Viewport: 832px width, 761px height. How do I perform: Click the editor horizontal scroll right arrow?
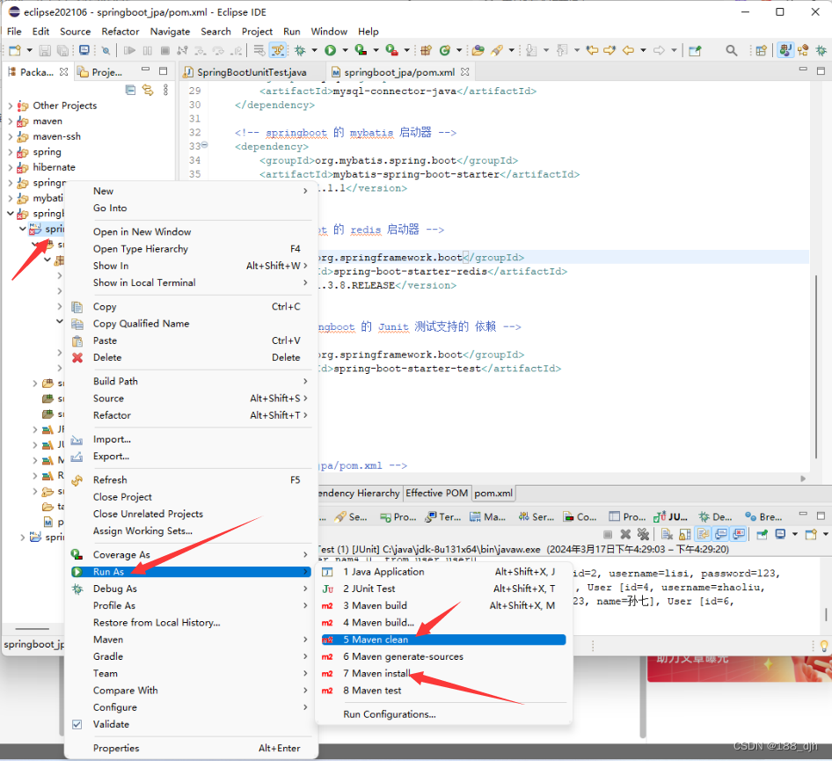pos(803,479)
